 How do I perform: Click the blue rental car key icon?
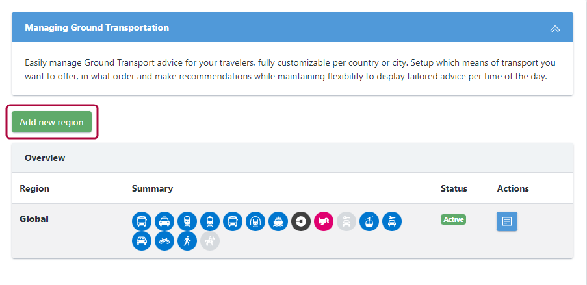tap(392, 221)
